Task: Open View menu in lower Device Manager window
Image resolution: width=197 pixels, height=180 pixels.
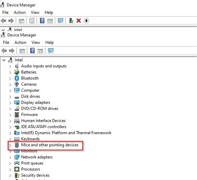Action: [36, 42]
